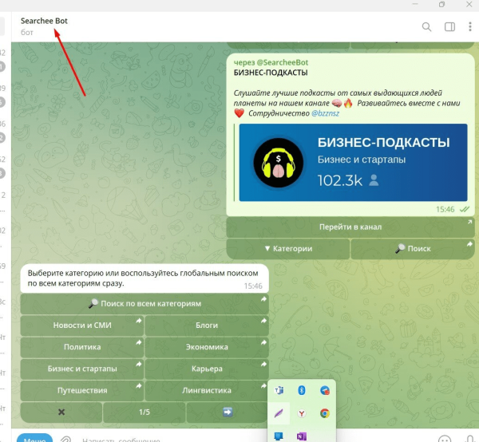Select the Экономика category

click(207, 347)
